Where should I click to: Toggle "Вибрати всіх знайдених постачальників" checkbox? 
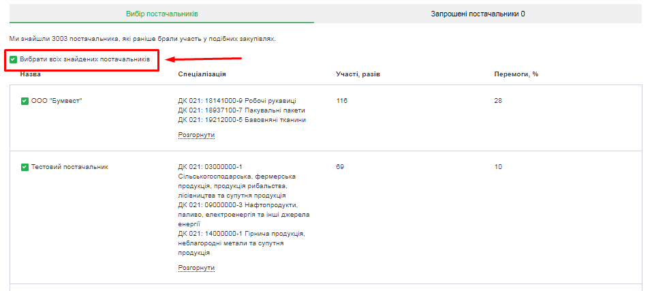coord(14,60)
